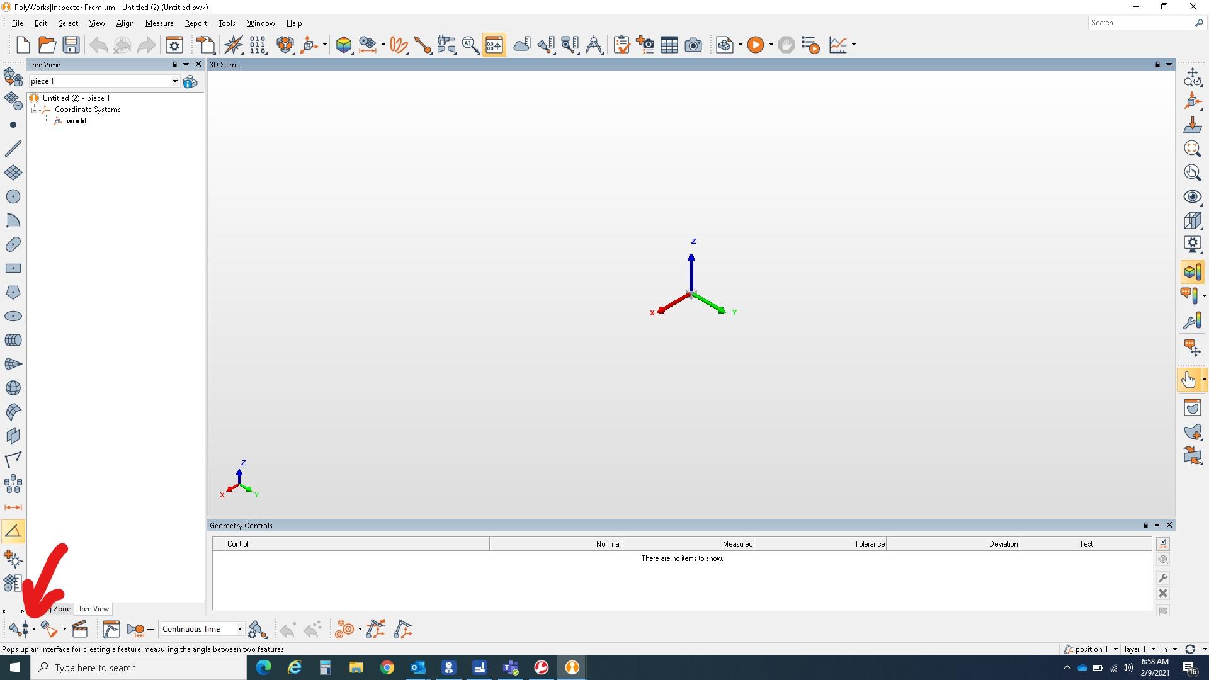Image resolution: width=1209 pixels, height=680 pixels.
Task: Open the Continuous Time dropdown
Action: [x=239, y=629]
